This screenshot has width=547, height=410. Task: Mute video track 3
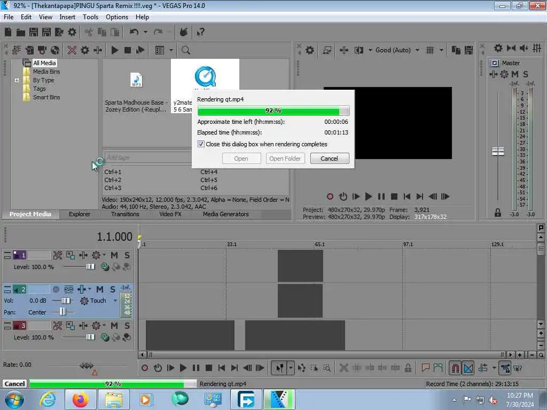coord(114,326)
